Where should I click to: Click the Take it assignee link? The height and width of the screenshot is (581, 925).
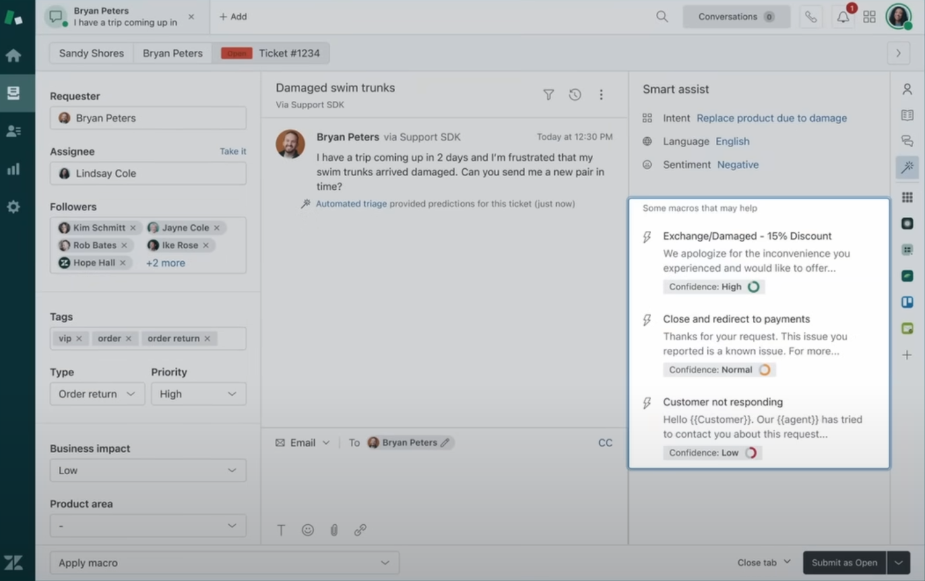pos(232,151)
